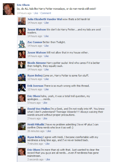
Task: Like the newest comment posted 2 seconds ago
Action: (x=48, y=159)
